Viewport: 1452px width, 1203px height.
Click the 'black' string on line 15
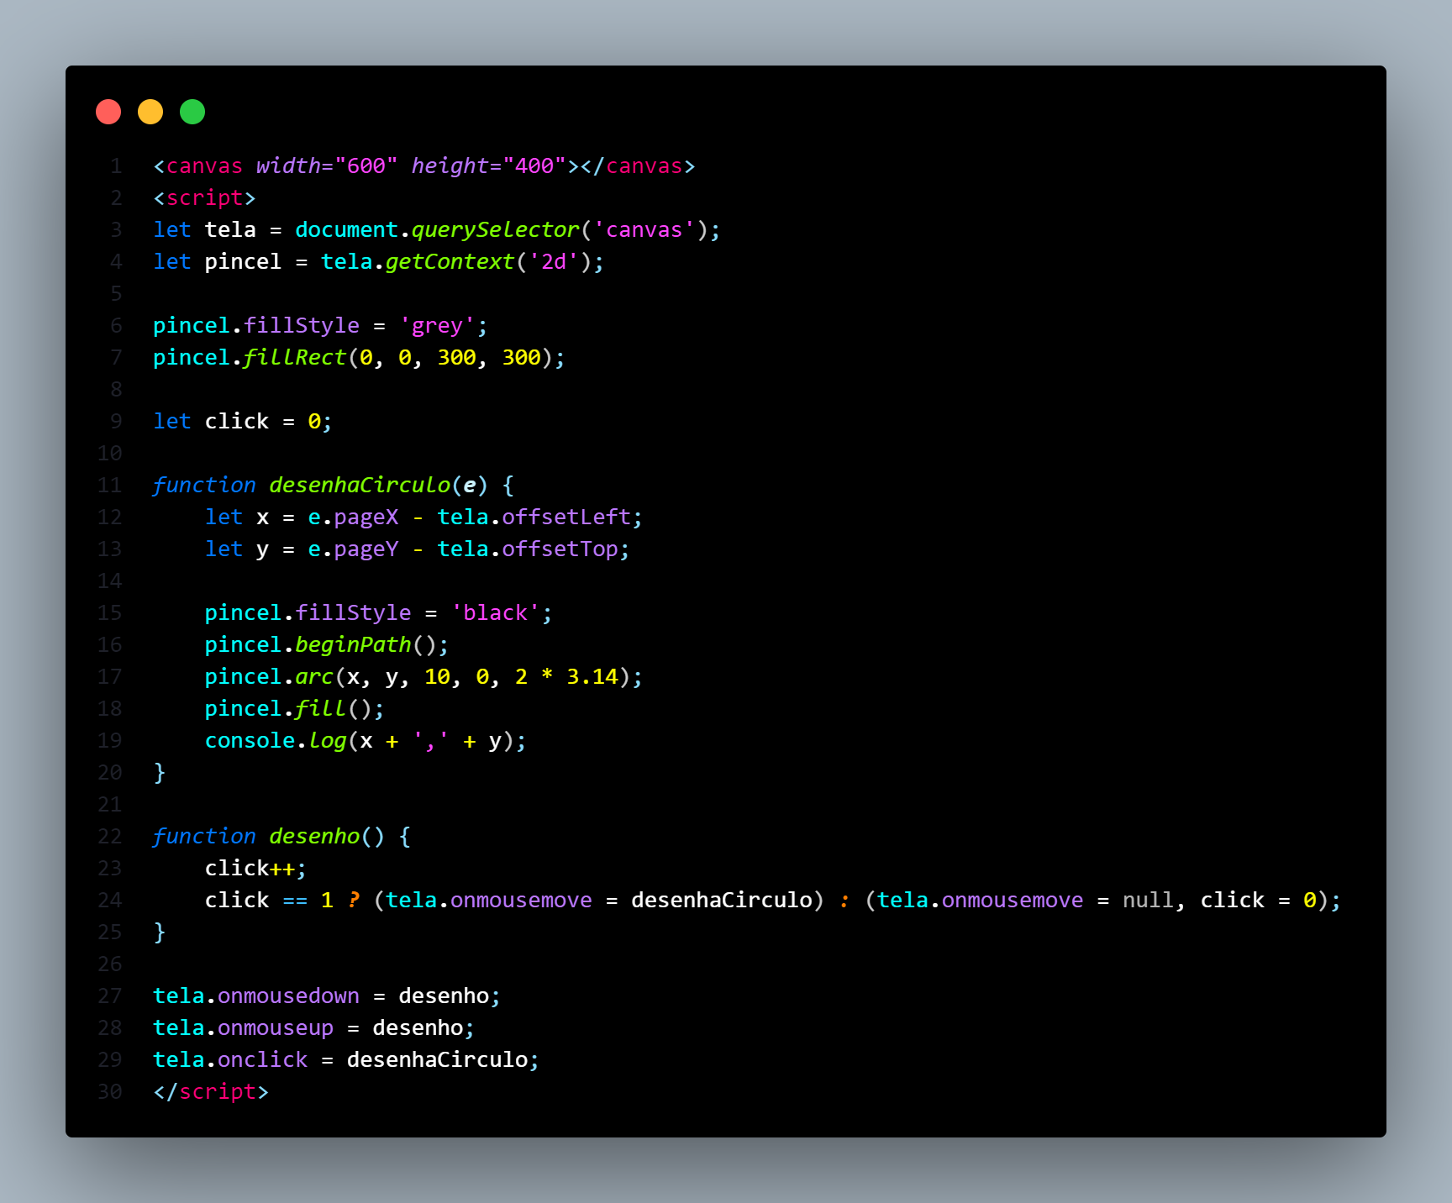coord(495,613)
